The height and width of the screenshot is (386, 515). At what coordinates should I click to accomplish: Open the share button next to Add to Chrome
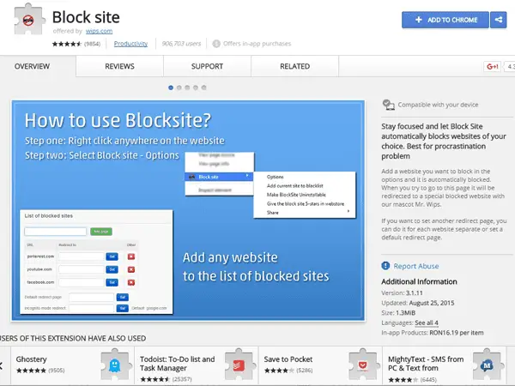(498, 20)
